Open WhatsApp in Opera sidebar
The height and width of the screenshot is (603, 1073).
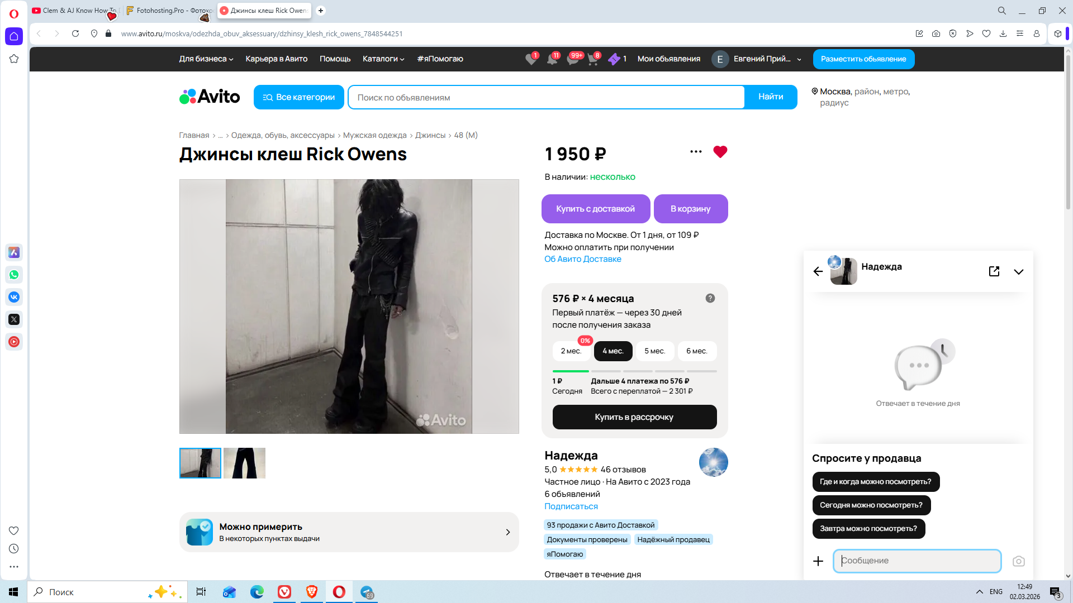tap(14, 275)
